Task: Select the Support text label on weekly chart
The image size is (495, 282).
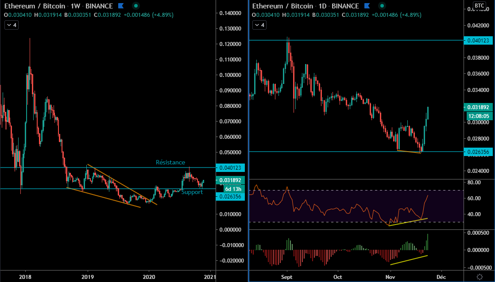Action: tap(192, 192)
